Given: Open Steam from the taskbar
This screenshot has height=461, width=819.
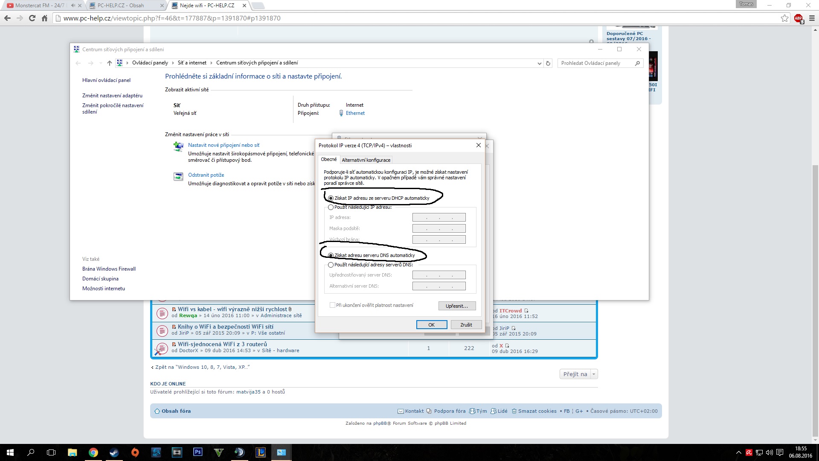Looking at the screenshot, I should [x=114, y=452].
